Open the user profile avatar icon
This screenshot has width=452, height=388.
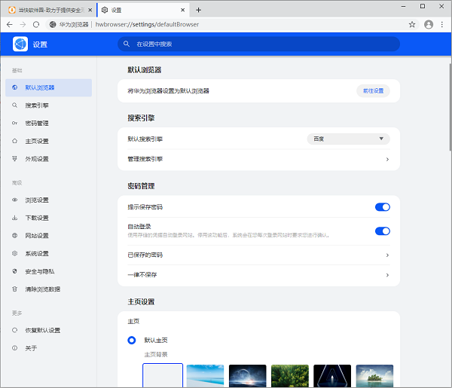coord(429,24)
